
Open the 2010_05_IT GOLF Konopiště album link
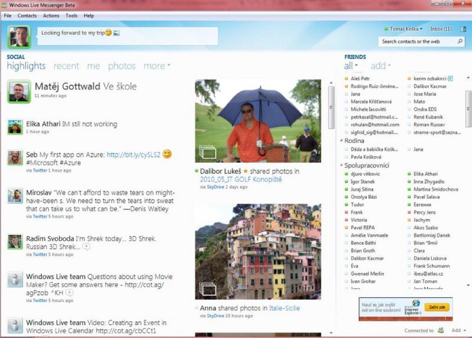241,179
